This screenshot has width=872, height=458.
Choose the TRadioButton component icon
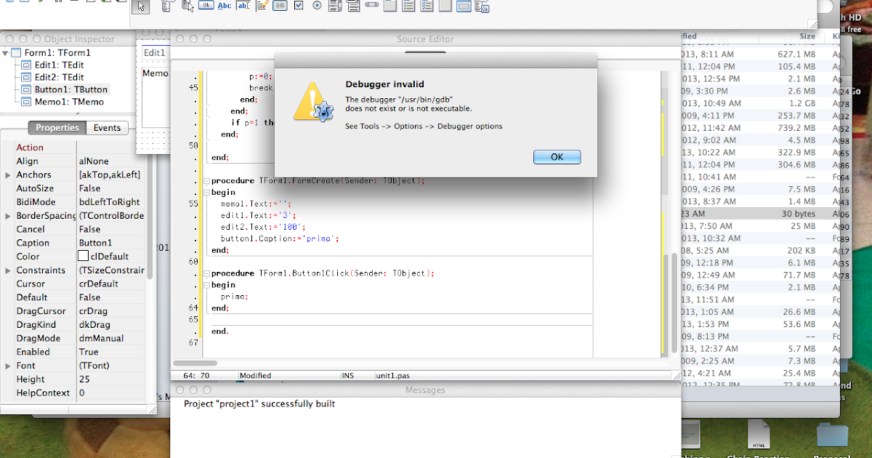[x=317, y=7]
